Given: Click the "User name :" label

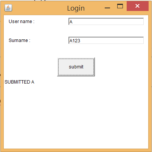Looking at the screenshot, I should 22,22.
